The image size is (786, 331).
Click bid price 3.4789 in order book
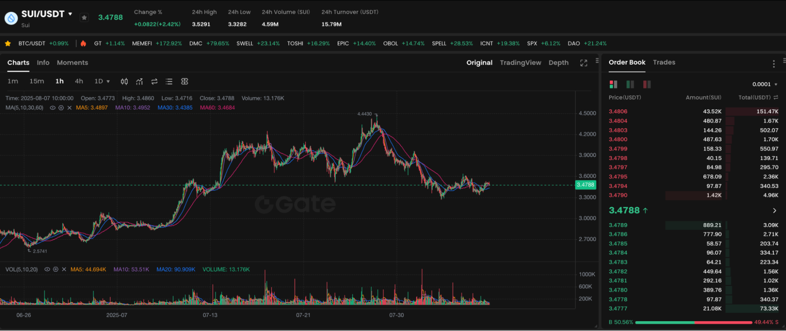618,225
